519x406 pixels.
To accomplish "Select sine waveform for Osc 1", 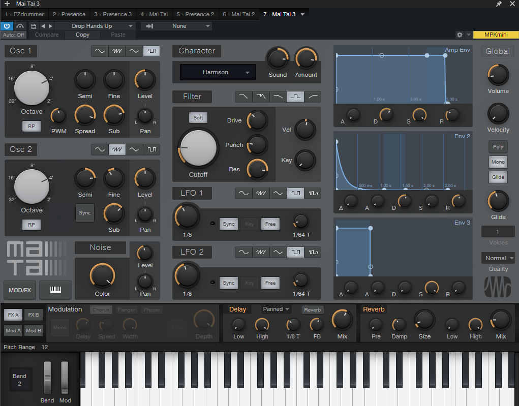I will [100, 51].
